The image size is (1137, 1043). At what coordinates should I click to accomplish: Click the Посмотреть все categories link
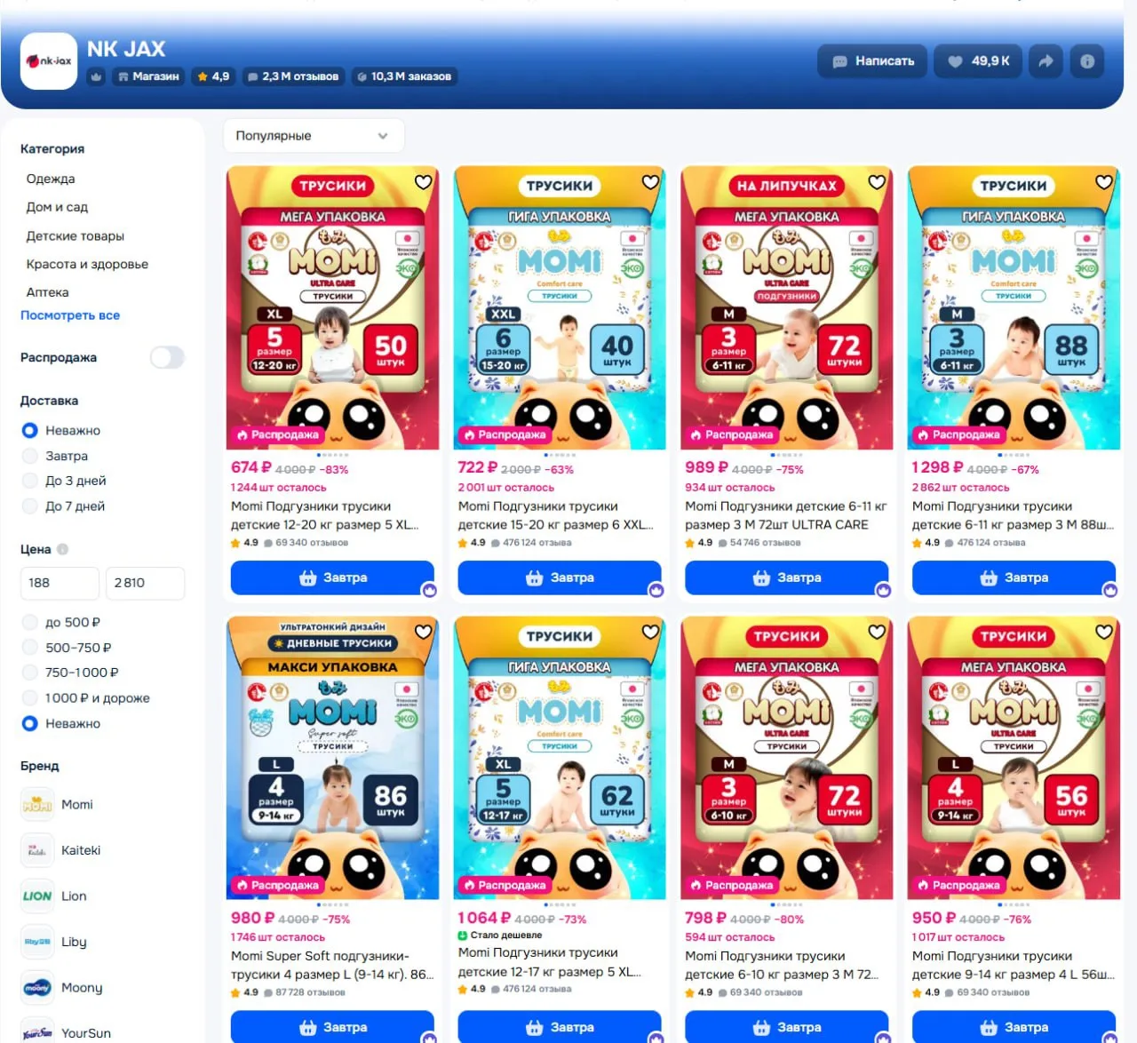tap(70, 315)
